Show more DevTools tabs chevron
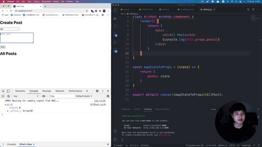 coord(87,91)
